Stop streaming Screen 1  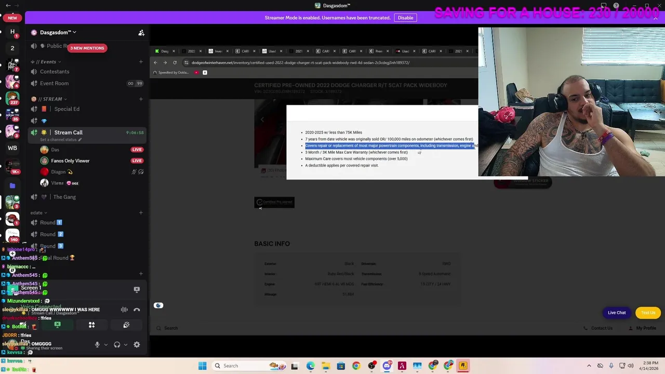pos(137,289)
